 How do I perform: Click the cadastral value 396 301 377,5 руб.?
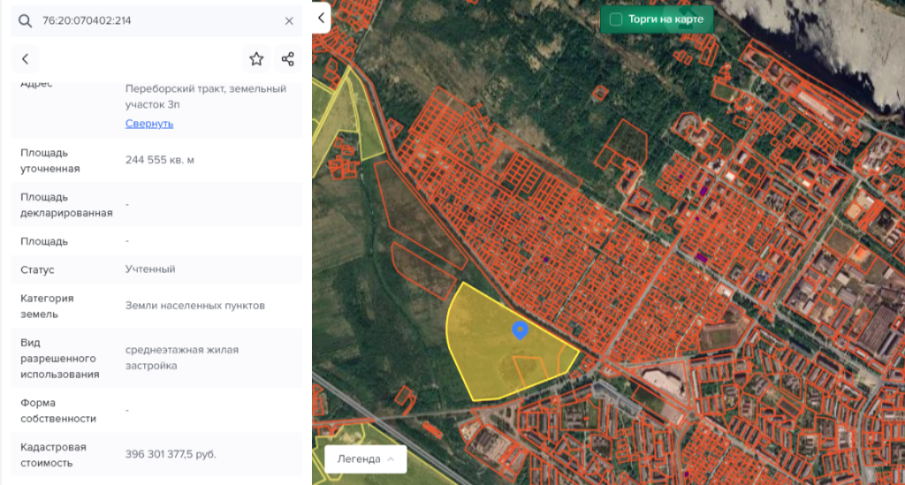click(171, 454)
